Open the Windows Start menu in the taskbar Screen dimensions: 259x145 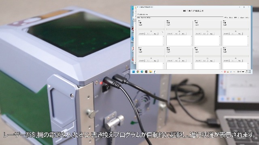(x=134, y=72)
